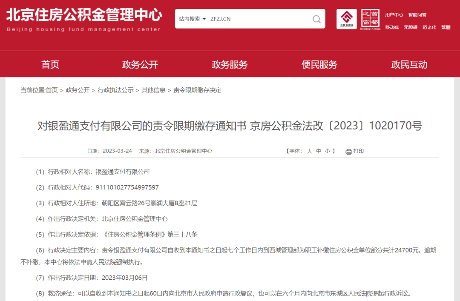Click address 朝阳区霄云路26号鹏润大厦B座21层
The width and height of the screenshot is (460, 301).
[x=149, y=204]
